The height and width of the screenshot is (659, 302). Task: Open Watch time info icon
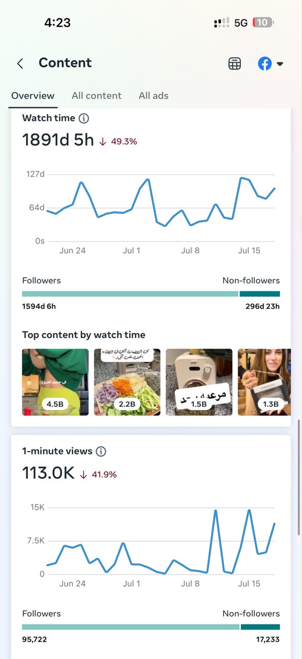pyautogui.click(x=84, y=118)
